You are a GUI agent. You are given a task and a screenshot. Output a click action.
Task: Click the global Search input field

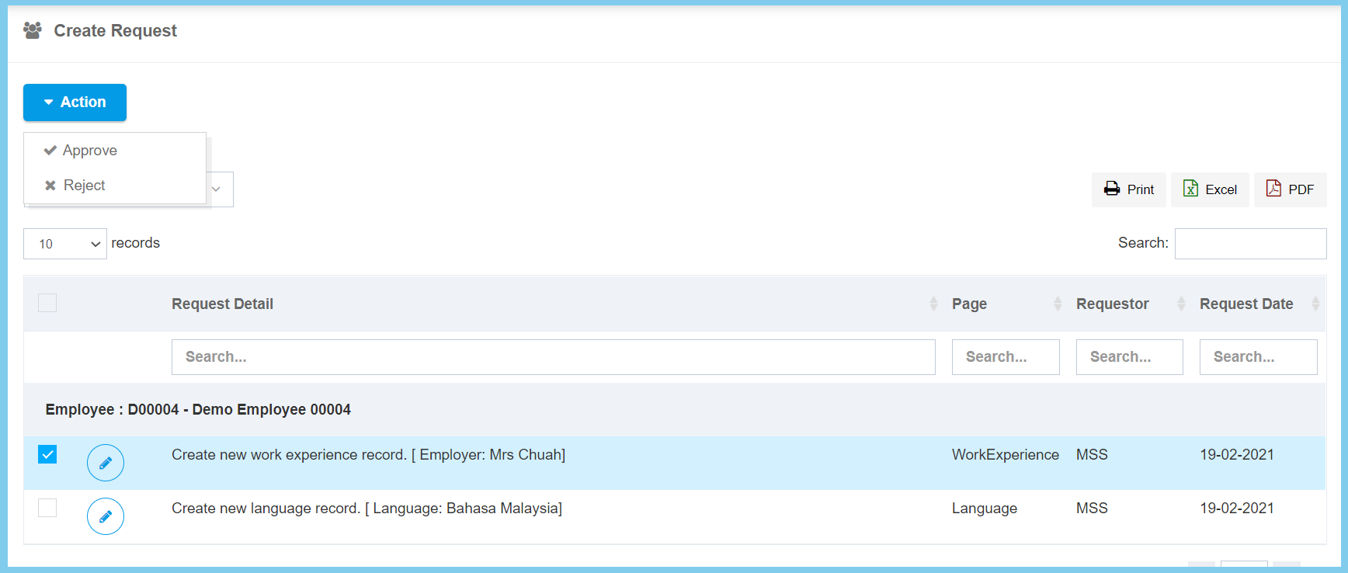click(1249, 244)
